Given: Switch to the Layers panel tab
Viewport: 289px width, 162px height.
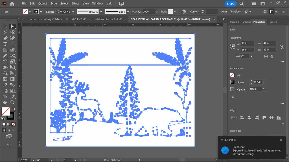Looking at the screenshot, I should tap(273, 22).
